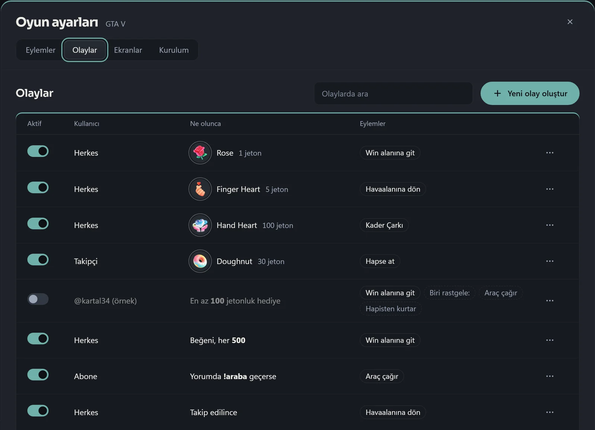
Task: Turn off the !araba comment event switch
Action: 38,375
